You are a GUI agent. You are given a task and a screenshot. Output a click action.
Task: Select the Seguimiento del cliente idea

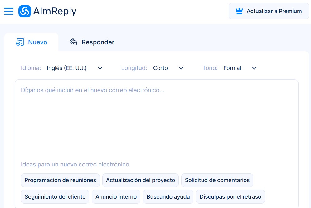[55, 197]
